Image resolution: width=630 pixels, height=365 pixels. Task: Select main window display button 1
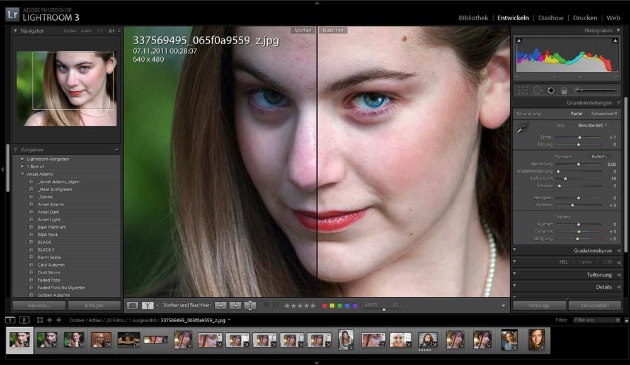point(10,320)
